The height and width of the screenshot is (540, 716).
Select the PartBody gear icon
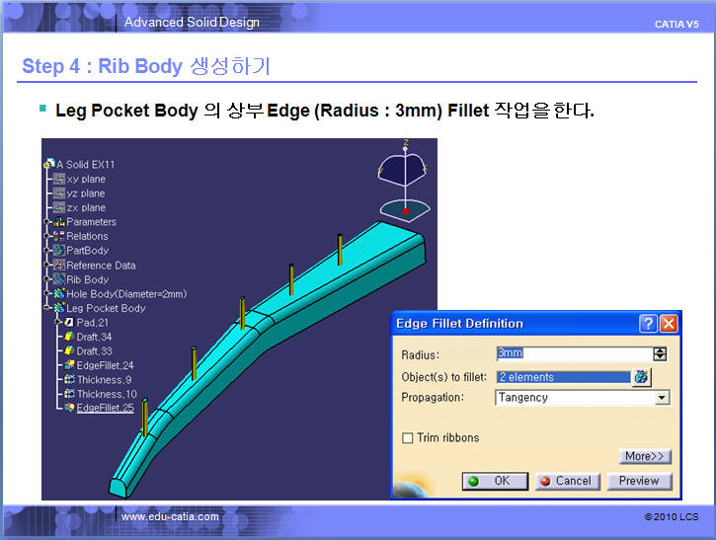click(x=58, y=251)
